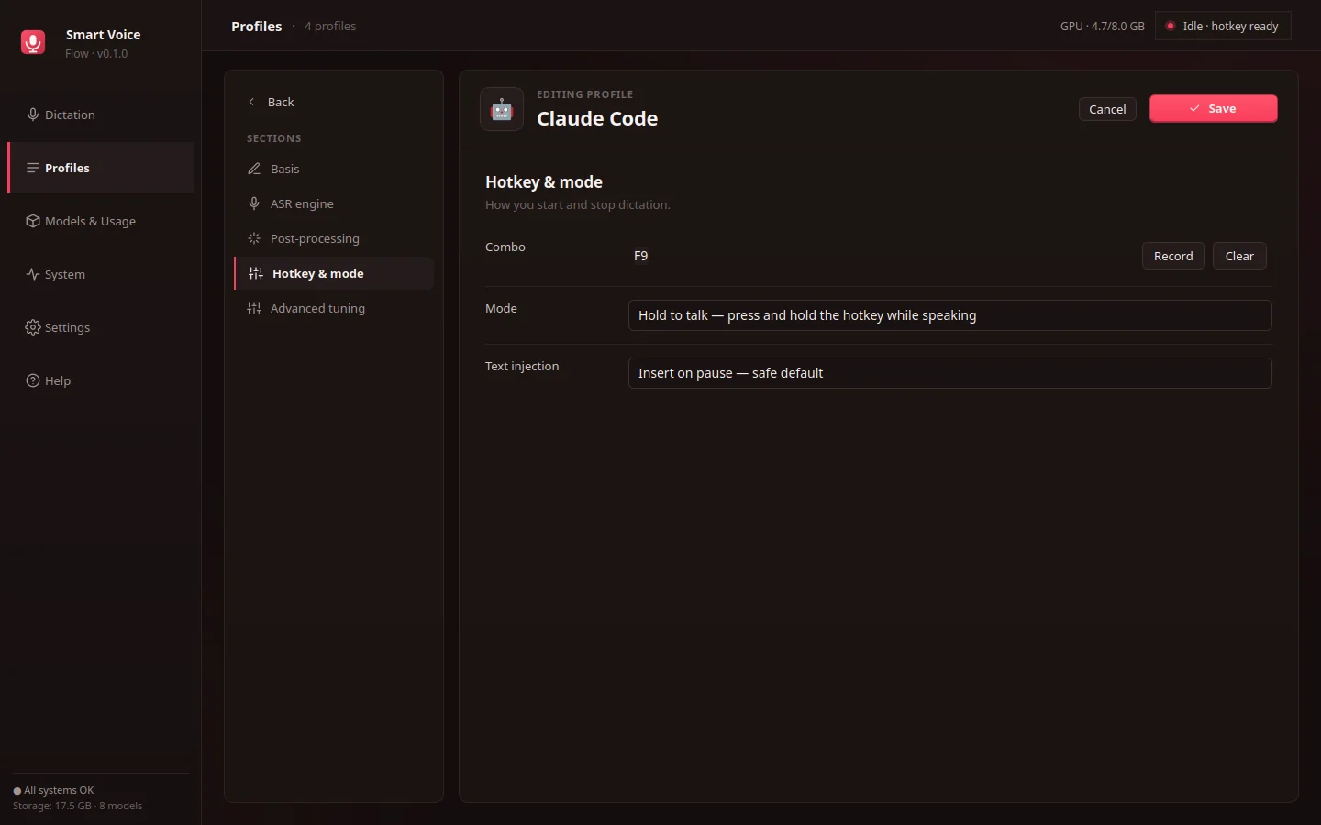
Task: Record a new hotkey combo
Action: (1173, 256)
